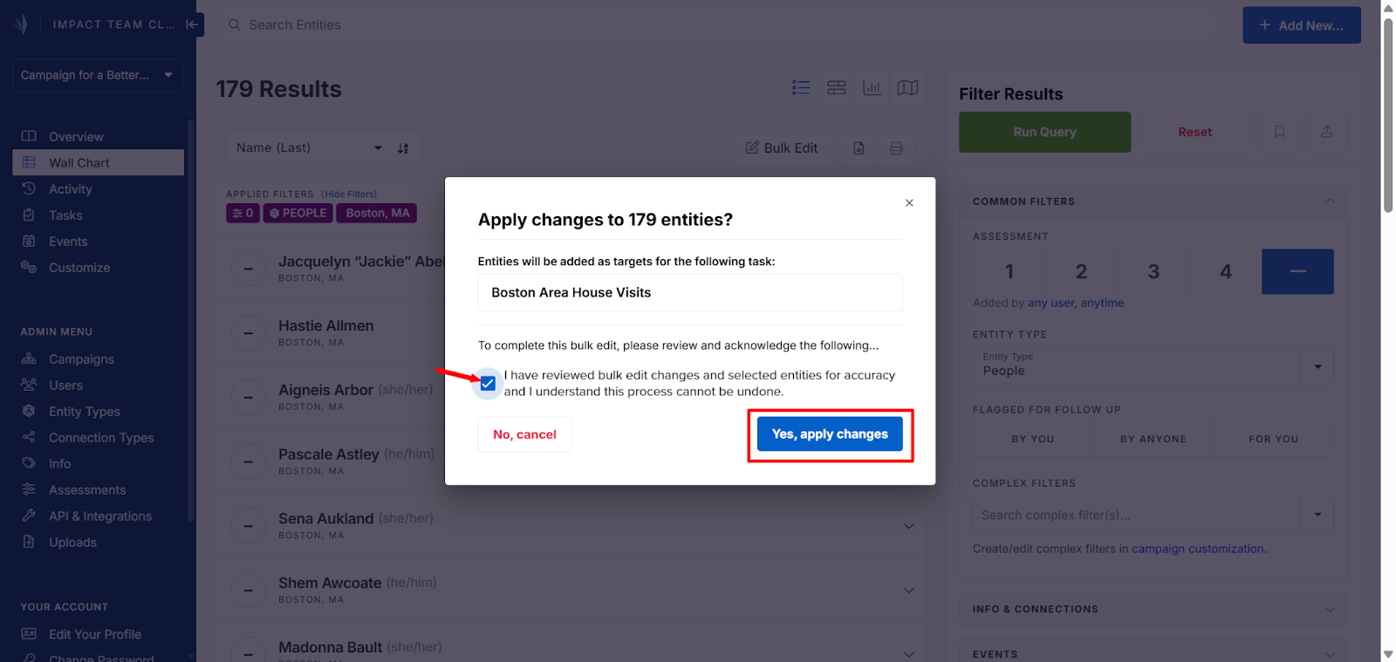The image size is (1396, 662).
Task: Click the Bulk Edit button
Action: point(782,148)
